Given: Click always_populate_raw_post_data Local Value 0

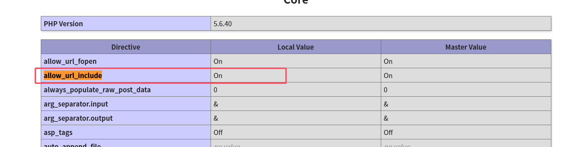Looking at the screenshot, I should 215,90.
